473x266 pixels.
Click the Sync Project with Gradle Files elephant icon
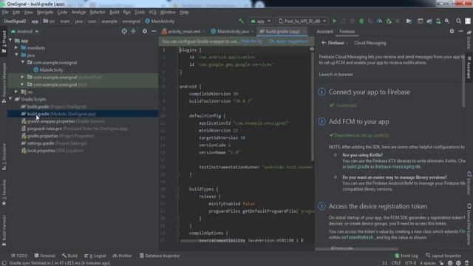[x=429, y=21]
